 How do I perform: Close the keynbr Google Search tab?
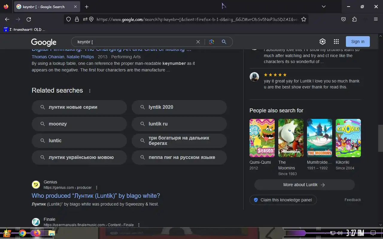point(75,7)
